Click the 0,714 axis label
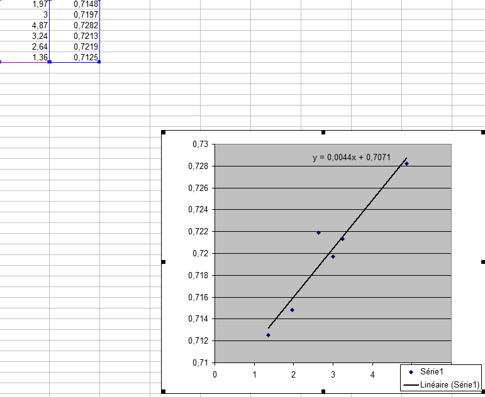Image resolution: width=485 pixels, height=397 pixels. [198, 318]
